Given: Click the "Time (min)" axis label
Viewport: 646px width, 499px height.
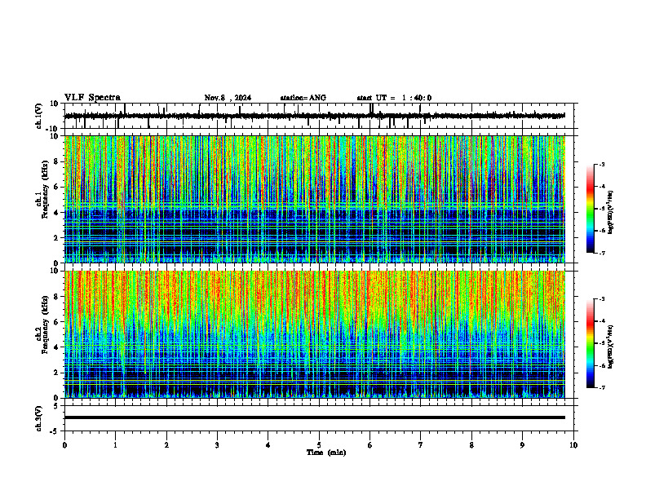Looking at the screenshot, I should [326, 453].
